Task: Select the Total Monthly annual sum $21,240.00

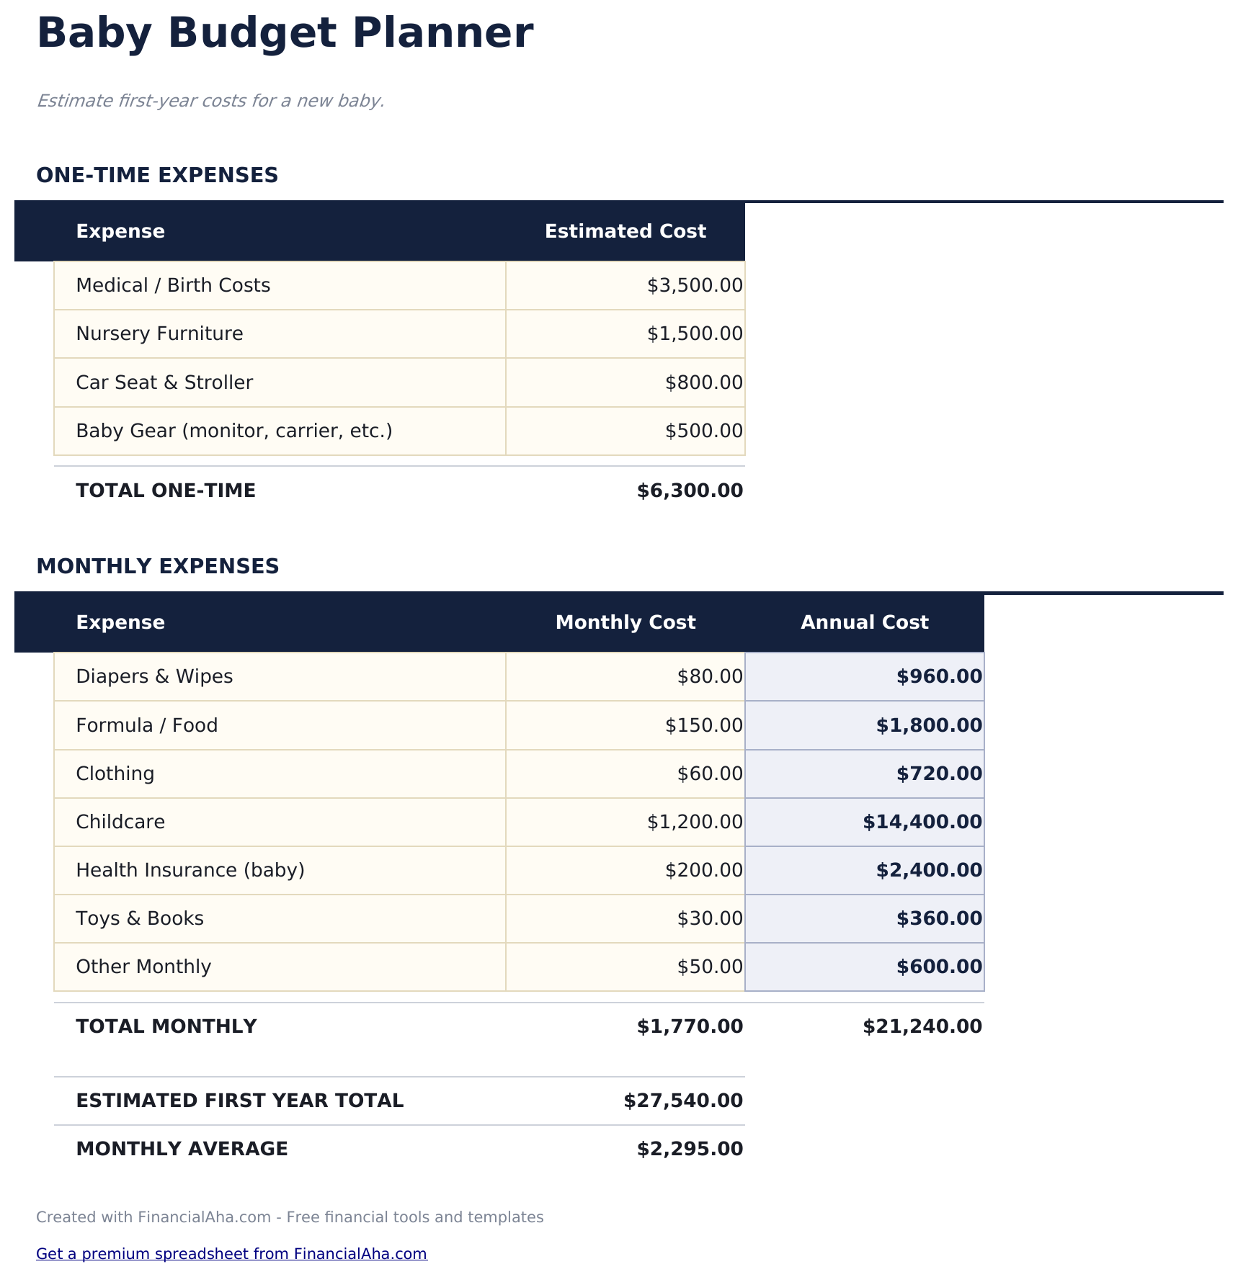Action: click(x=922, y=1026)
